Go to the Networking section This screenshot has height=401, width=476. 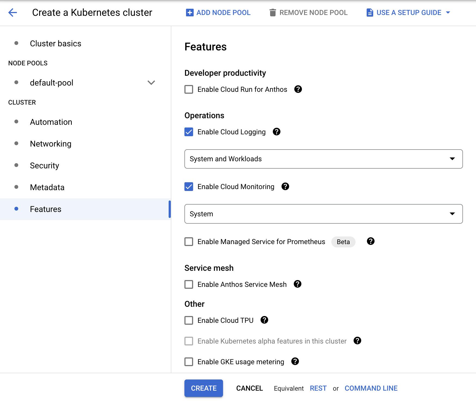click(51, 144)
